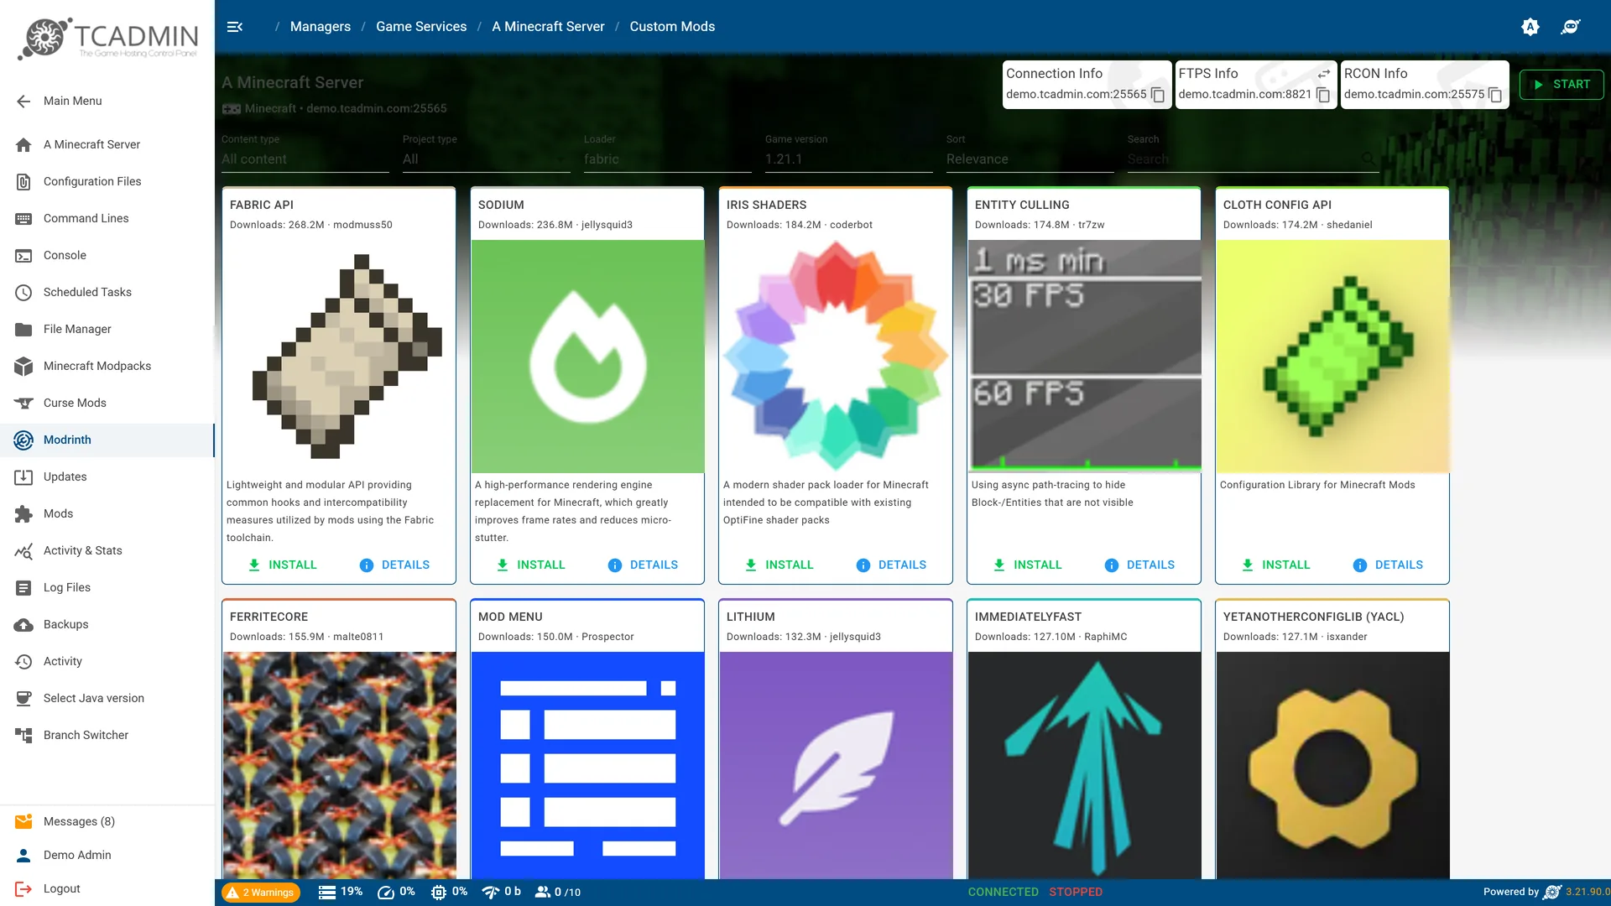Open Messages (8) inbox

[107, 821]
